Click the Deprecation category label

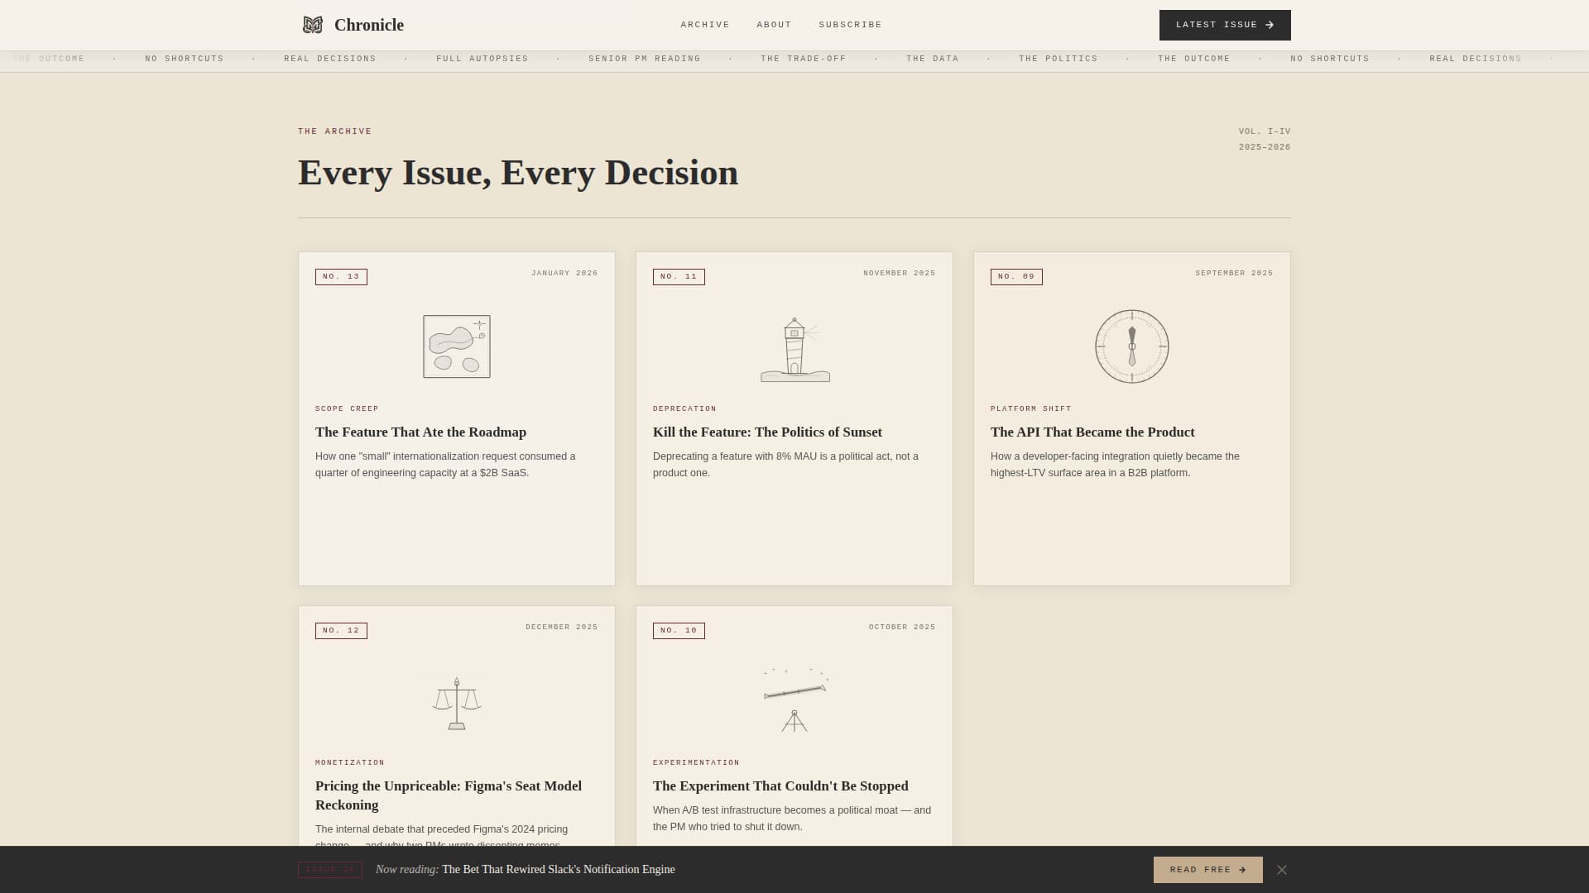[x=684, y=409]
